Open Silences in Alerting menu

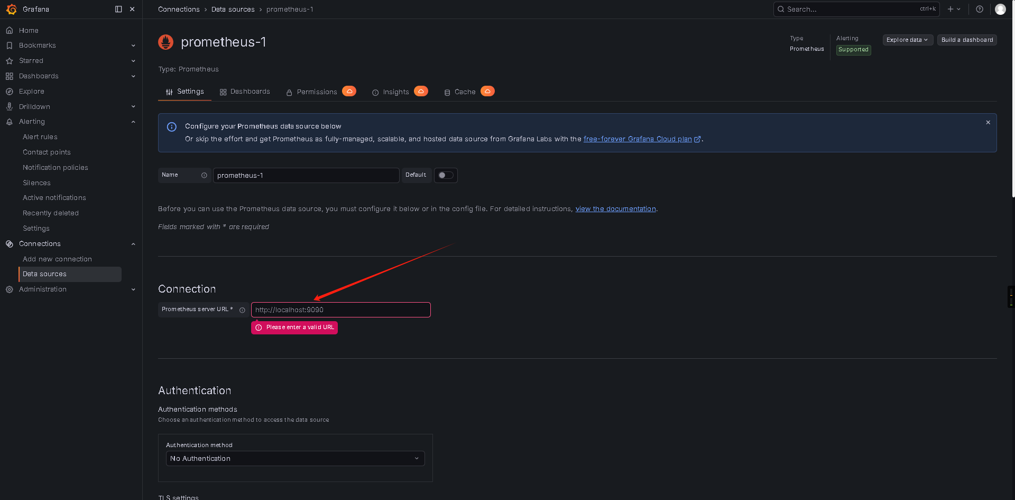coord(36,183)
